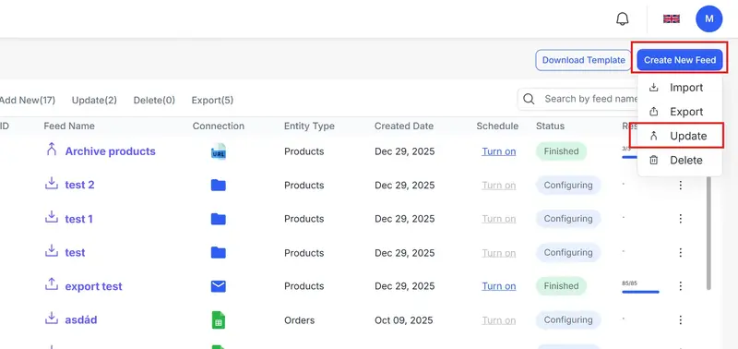Image resolution: width=738 pixels, height=349 pixels.
Task: Click the import icon beside test 1
Action: coord(52,217)
